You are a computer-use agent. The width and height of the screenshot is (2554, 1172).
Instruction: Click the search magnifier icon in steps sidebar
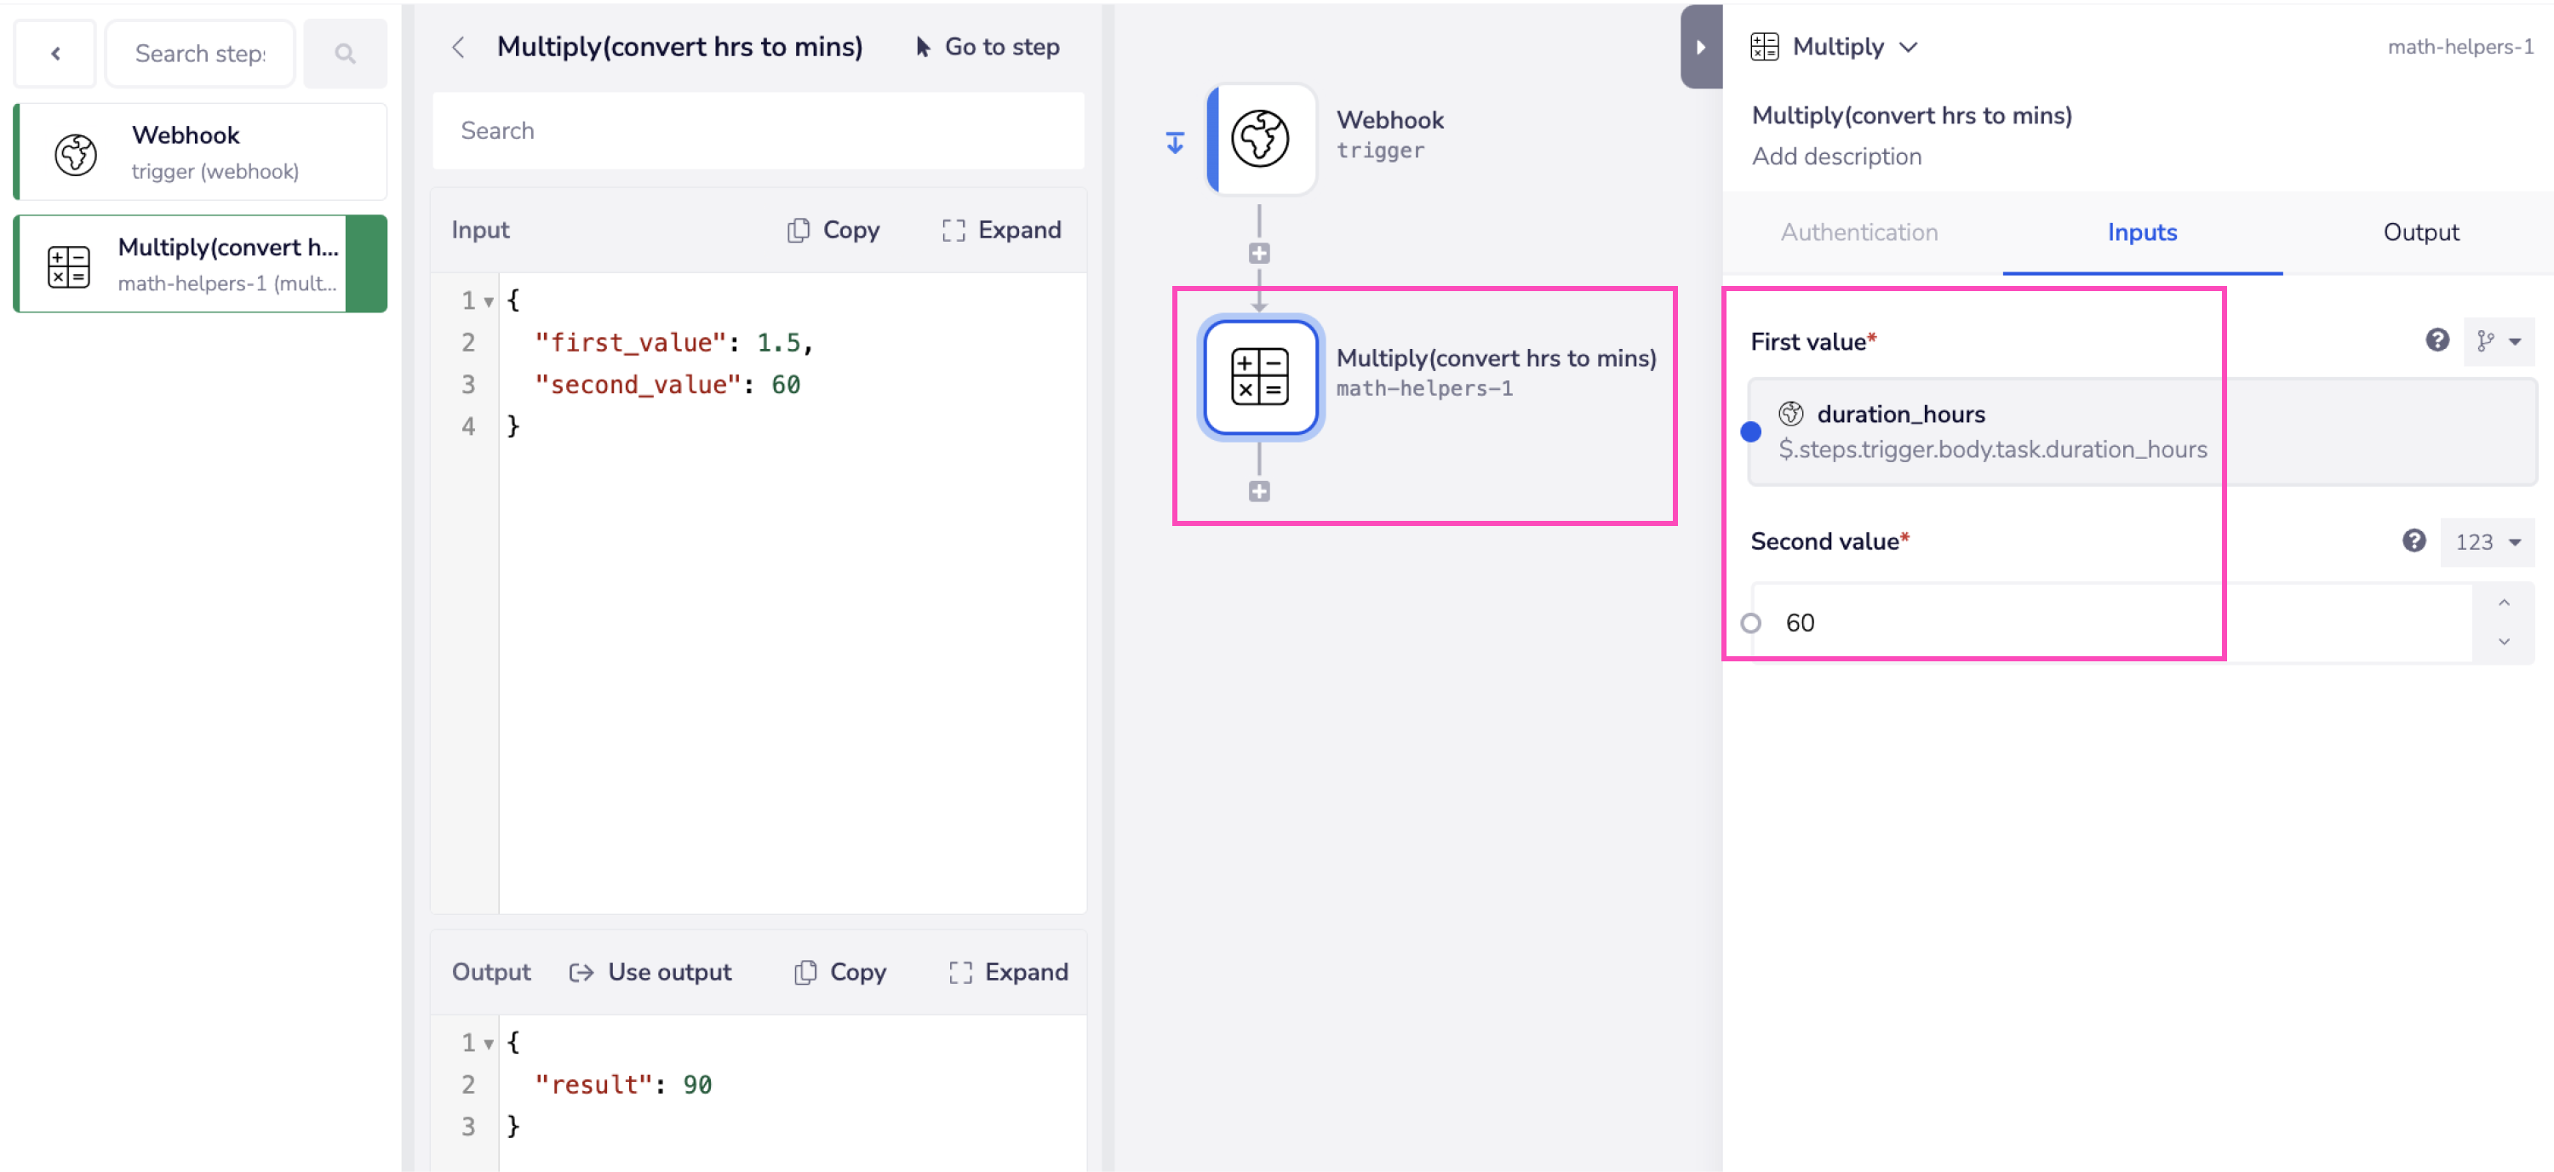tap(344, 54)
